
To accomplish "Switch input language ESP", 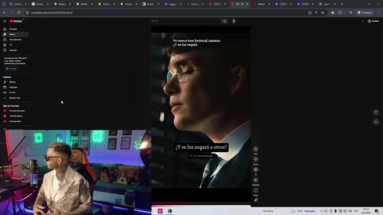I will [356, 211].
